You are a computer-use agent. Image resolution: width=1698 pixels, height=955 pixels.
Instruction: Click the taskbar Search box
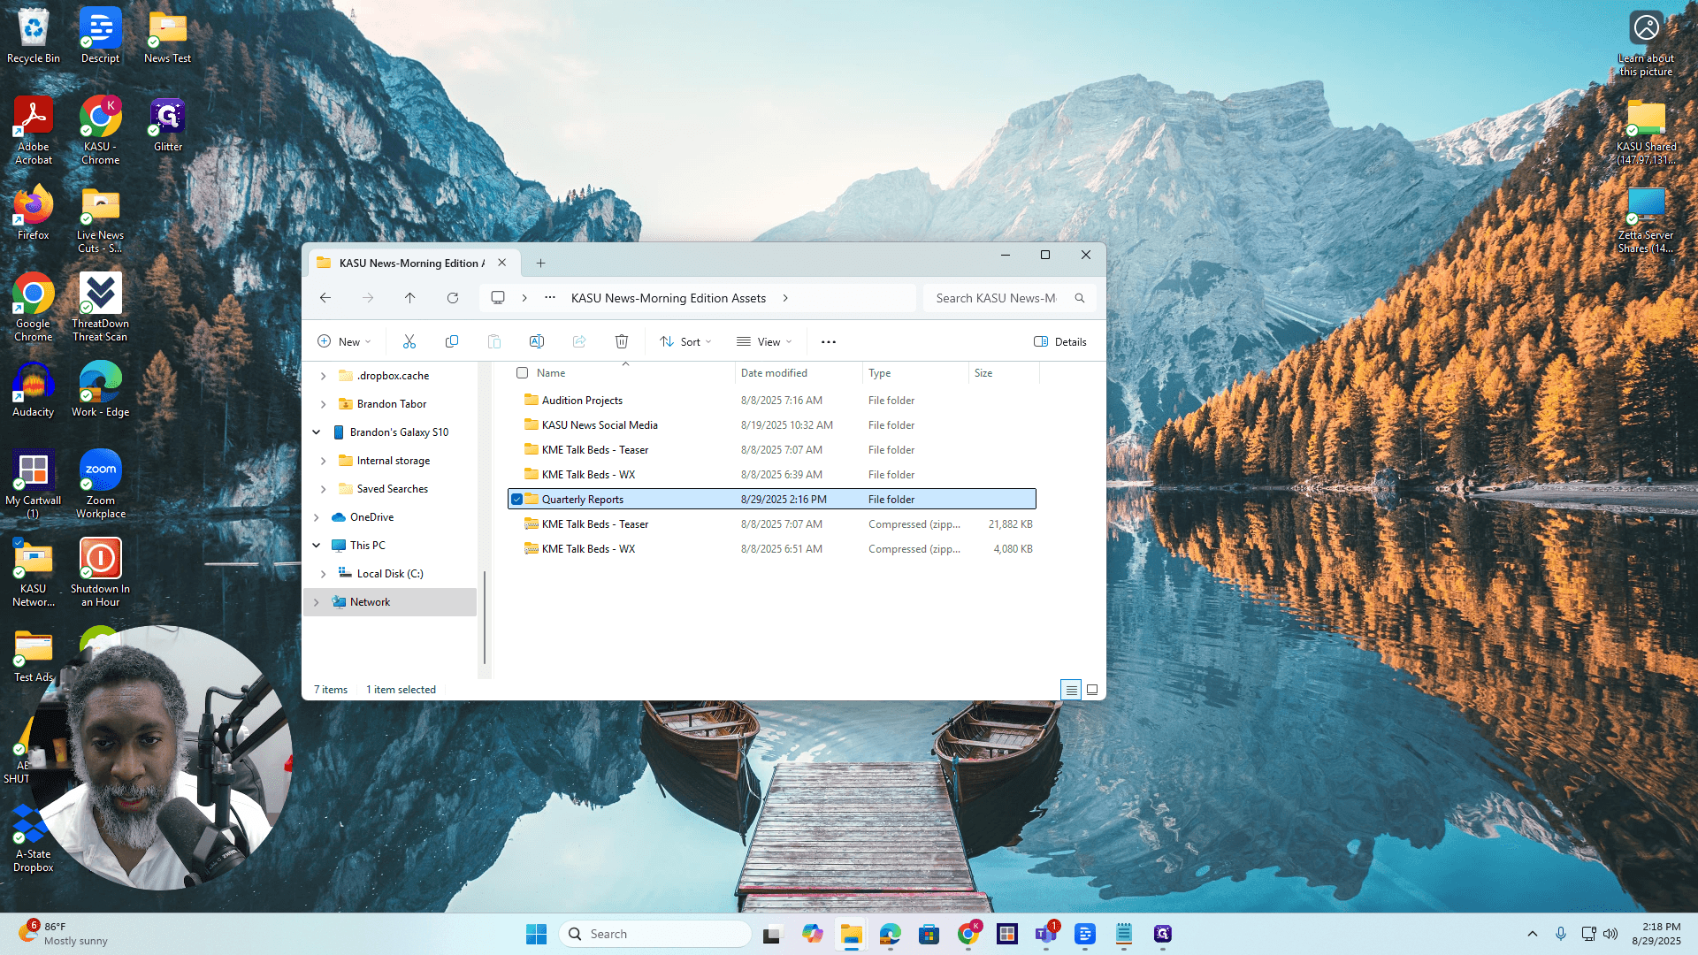point(655,934)
